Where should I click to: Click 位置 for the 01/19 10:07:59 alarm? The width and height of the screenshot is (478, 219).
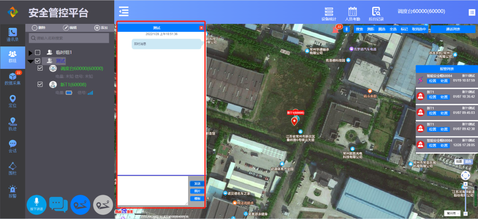click(432, 81)
